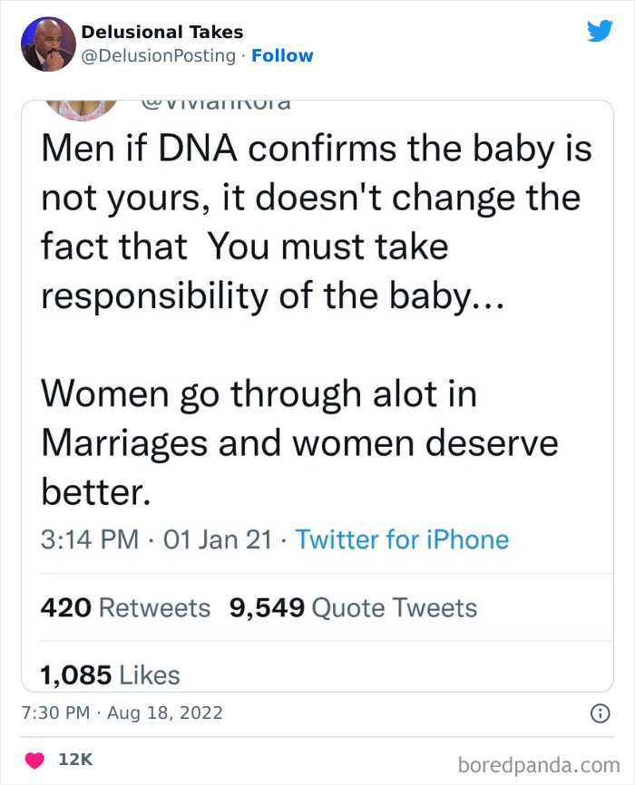Open the Delusional Takes profile avatar
Image resolution: width=635 pixels, height=785 pixels.
pyautogui.click(x=48, y=44)
